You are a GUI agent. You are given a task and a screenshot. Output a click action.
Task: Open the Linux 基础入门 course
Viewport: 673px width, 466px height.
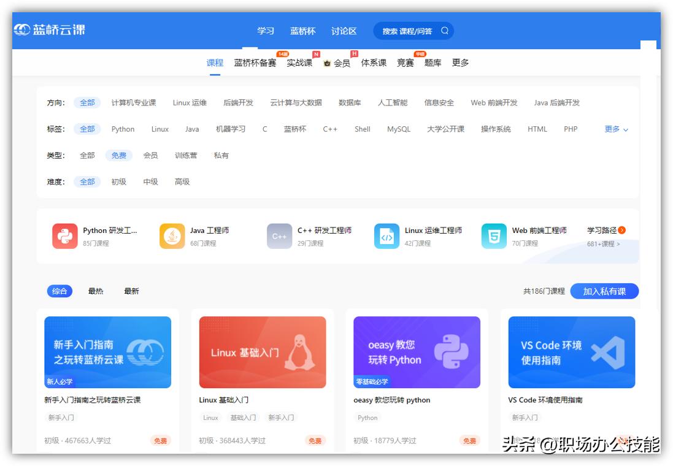click(263, 351)
